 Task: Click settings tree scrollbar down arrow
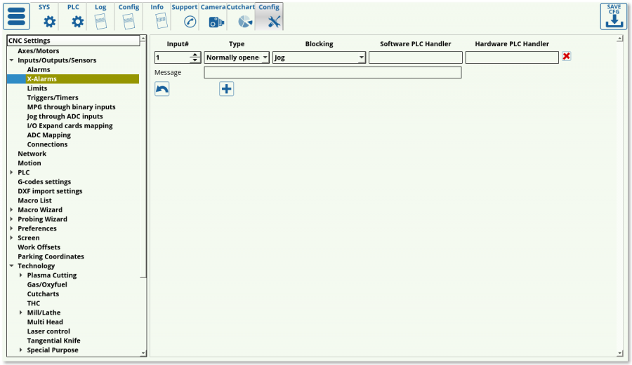point(143,353)
